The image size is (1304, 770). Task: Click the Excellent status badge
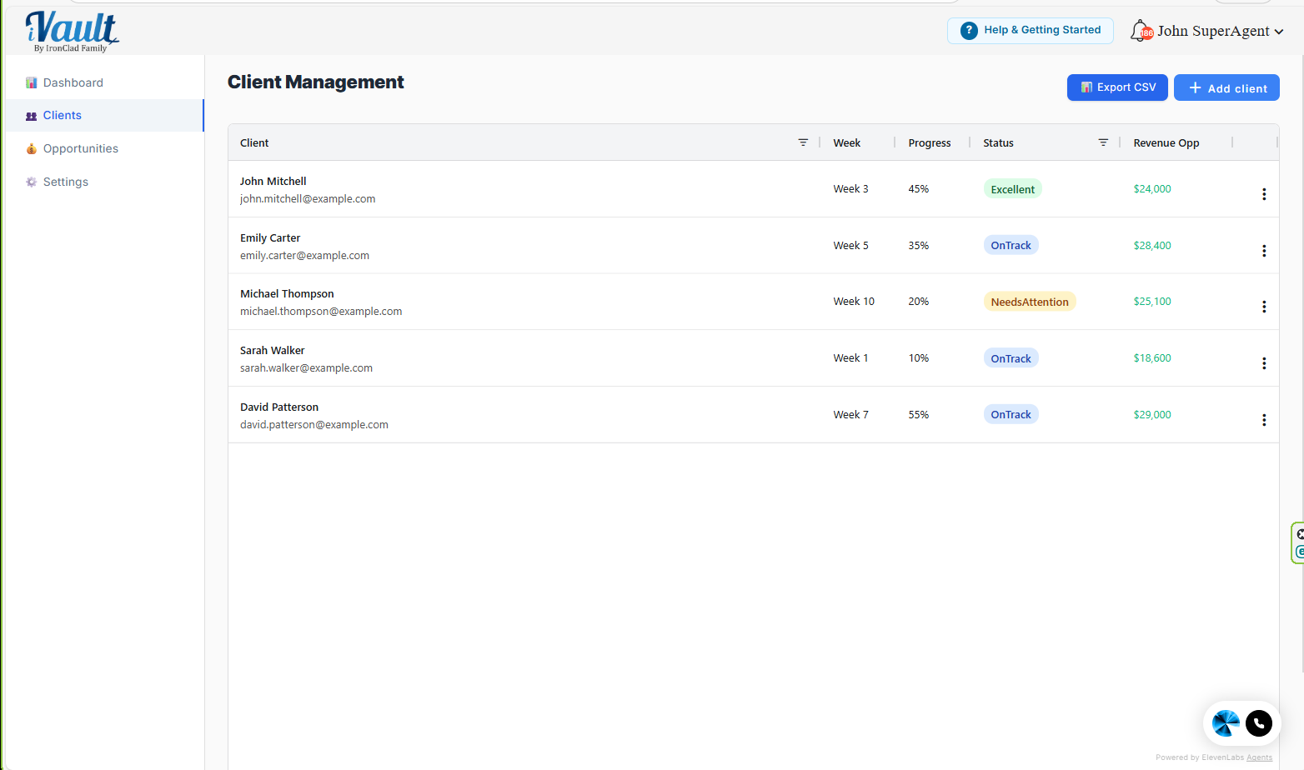point(1012,189)
